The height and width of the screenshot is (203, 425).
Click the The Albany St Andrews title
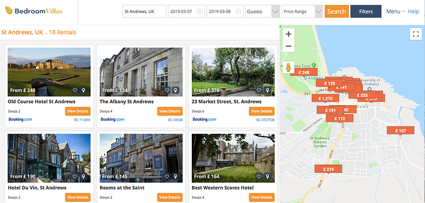coord(126,101)
